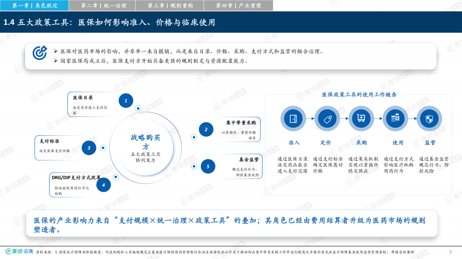Click the 五大政策工具 协同发力 subtitle
The width and height of the screenshot is (462, 259).
click(x=146, y=157)
